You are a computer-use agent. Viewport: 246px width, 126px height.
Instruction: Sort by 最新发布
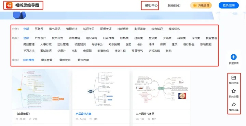[65, 60]
